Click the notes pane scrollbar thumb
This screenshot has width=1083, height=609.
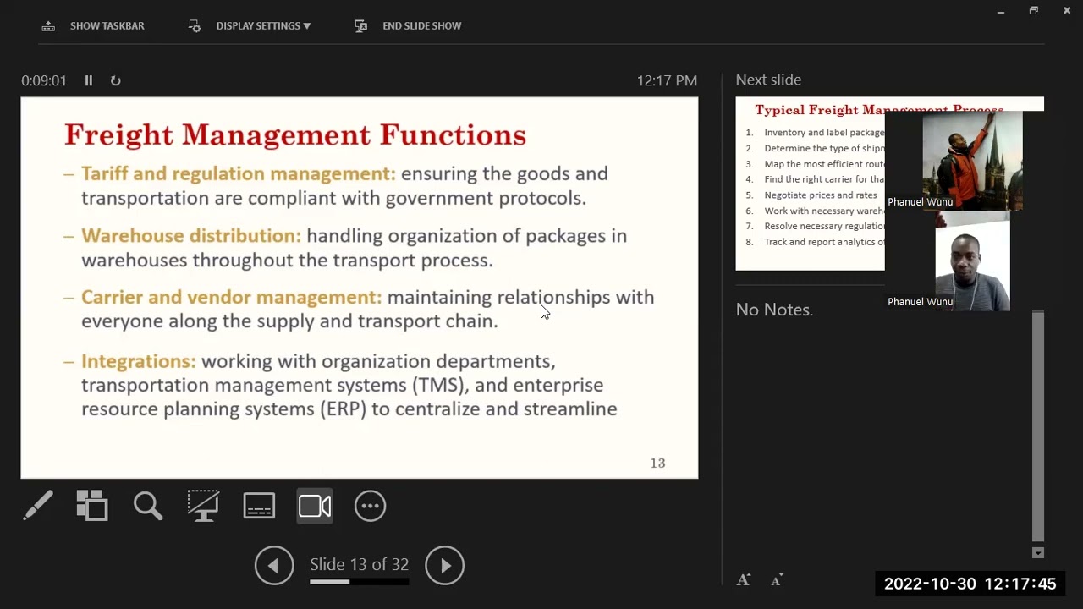pos(1038,427)
